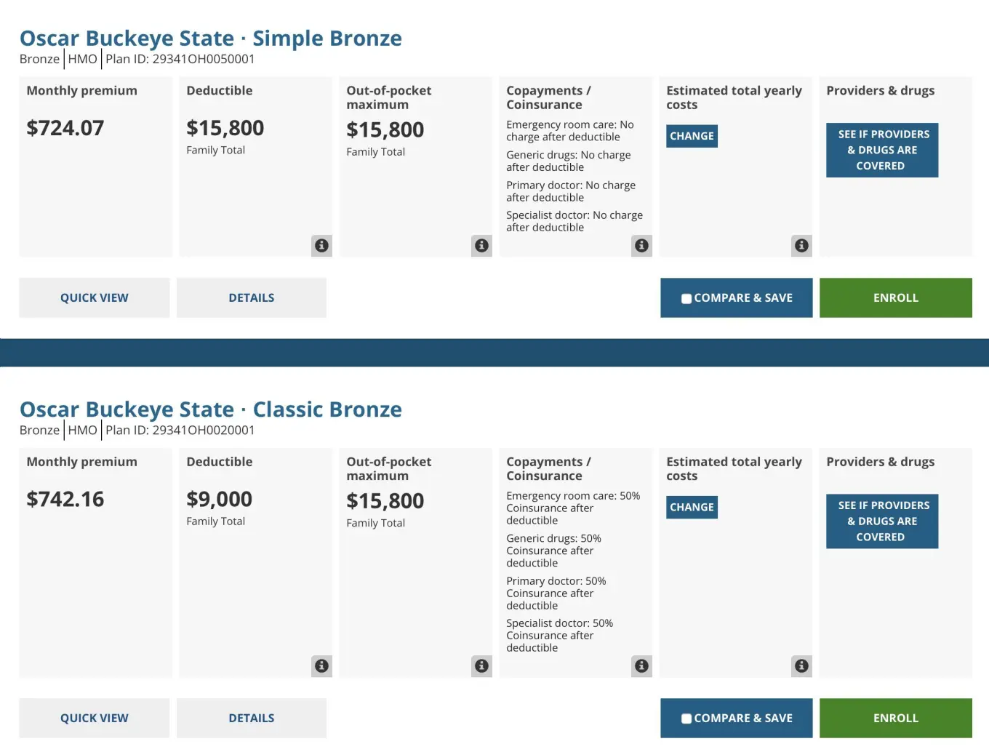Open the Oscar Buckeye State Classic Bronze plan page
This screenshot has width=989, height=752.
pyautogui.click(x=210, y=409)
